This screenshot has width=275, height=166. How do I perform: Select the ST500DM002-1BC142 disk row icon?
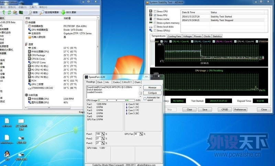pyautogui.click(x=30, y=88)
